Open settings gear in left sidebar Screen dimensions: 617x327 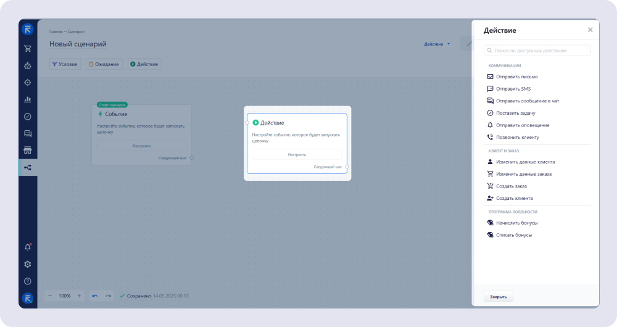[28, 264]
